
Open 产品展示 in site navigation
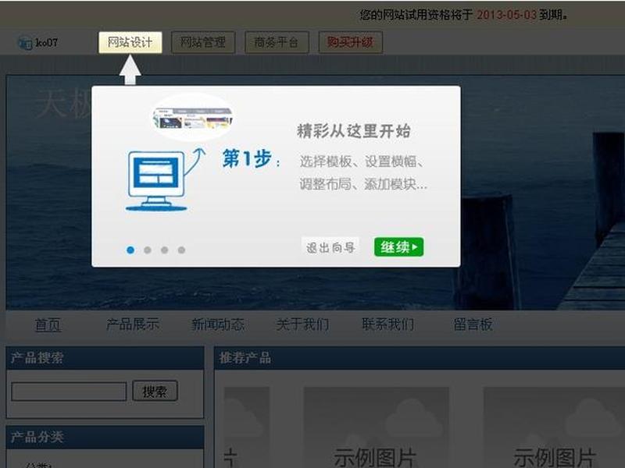tap(133, 324)
